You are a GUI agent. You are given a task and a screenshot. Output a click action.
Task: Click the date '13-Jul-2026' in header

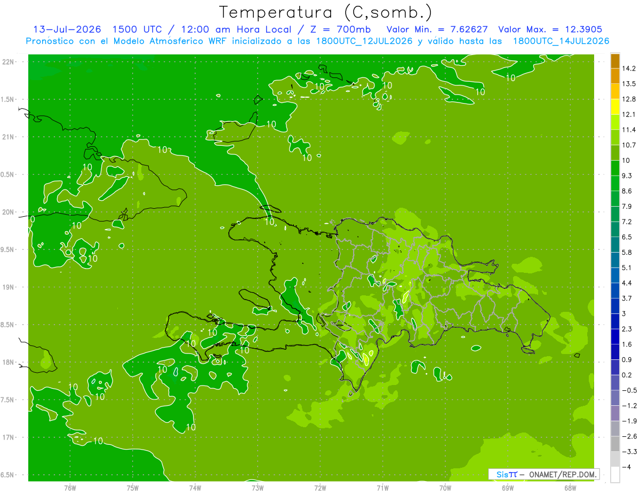[67, 29]
